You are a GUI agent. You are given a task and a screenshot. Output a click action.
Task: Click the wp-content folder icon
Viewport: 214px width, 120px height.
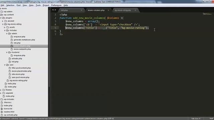coord(2,15)
